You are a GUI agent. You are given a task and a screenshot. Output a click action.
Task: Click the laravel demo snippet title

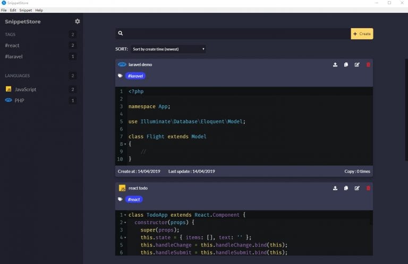click(140, 64)
